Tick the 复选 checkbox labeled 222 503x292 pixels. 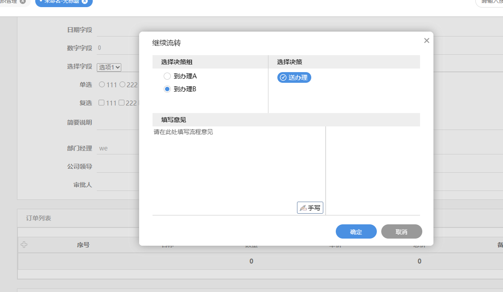pyautogui.click(x=121, y=103)
